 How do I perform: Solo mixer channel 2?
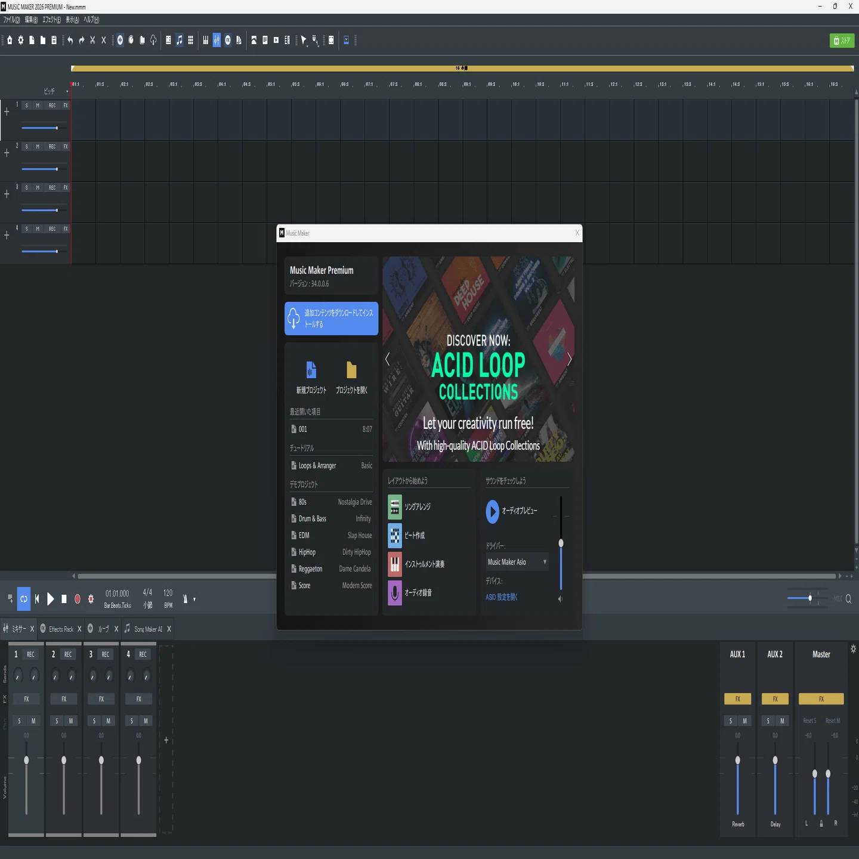57,721
